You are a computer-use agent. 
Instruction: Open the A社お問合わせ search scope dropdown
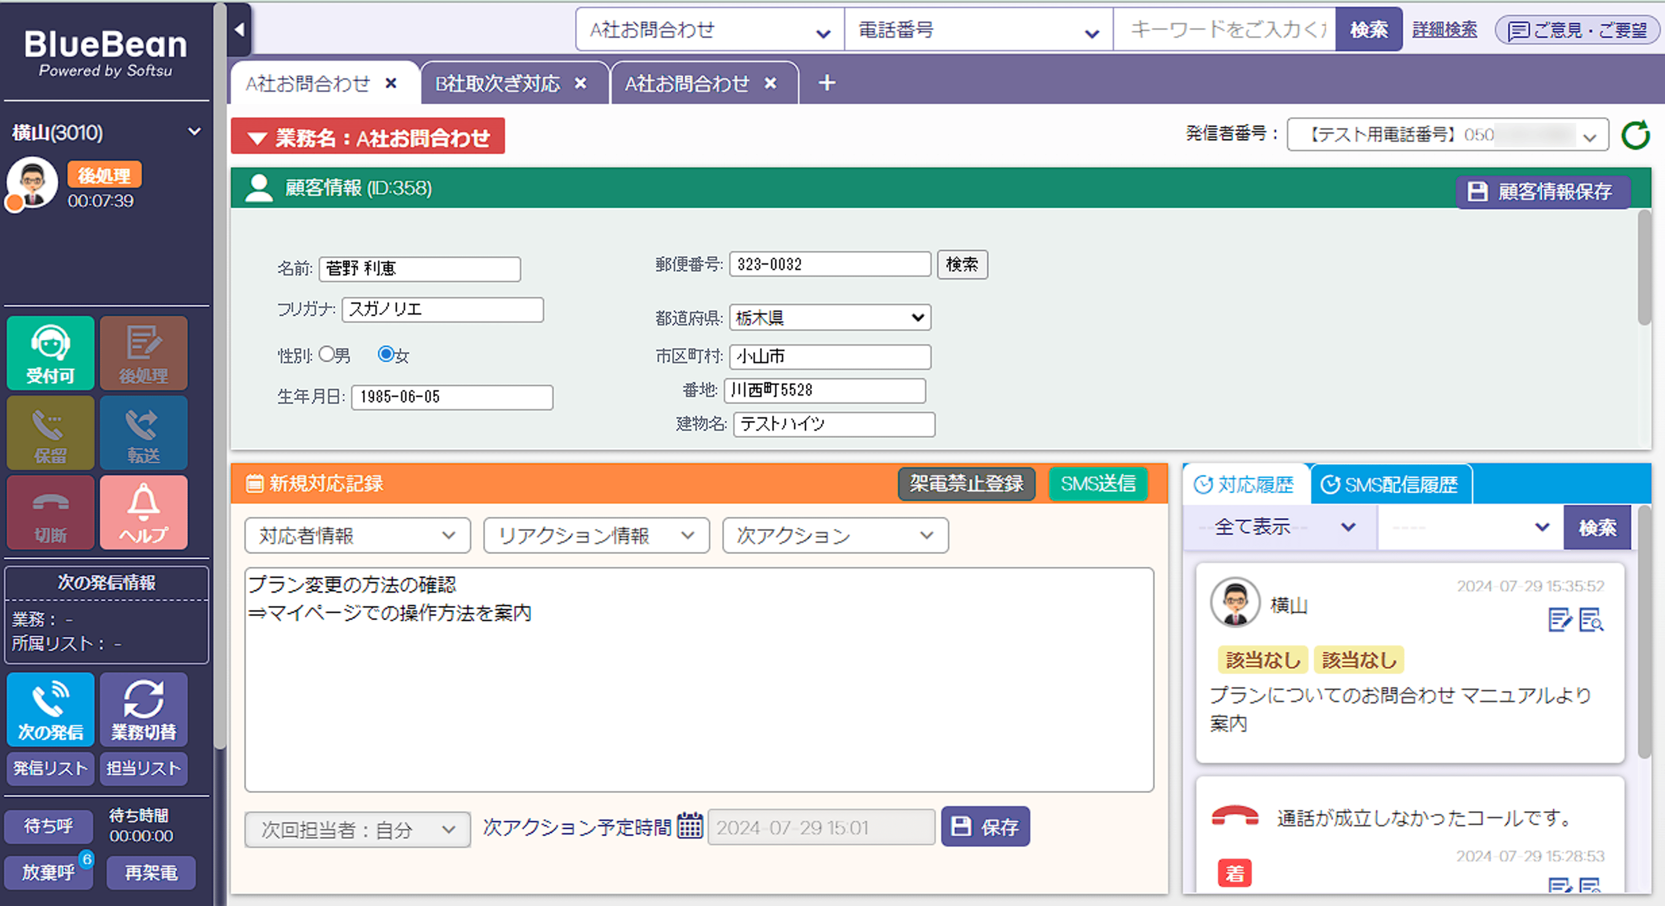coord(710,30)
